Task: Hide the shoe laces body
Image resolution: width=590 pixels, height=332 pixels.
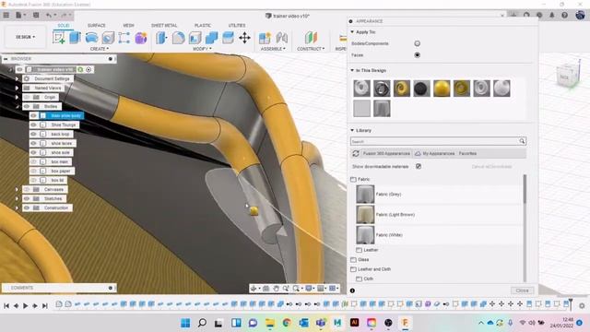Action: (x=33, y=143)
